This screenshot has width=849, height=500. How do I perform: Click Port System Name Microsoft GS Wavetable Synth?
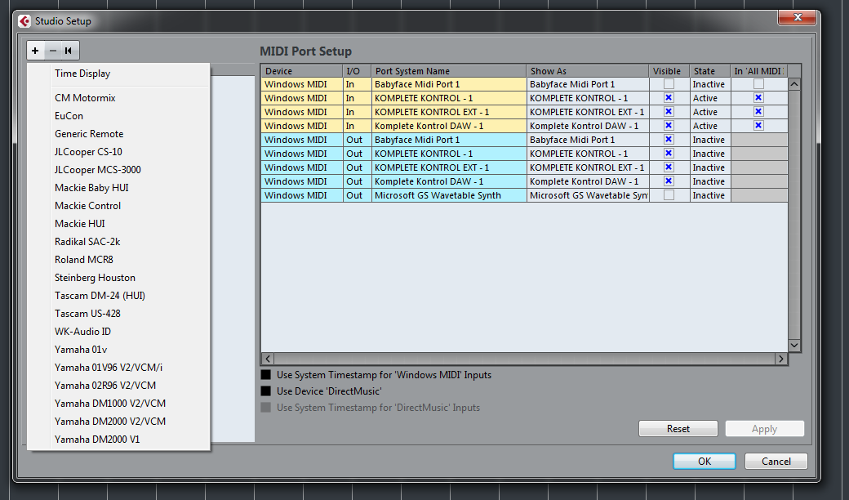coord(449,195)
